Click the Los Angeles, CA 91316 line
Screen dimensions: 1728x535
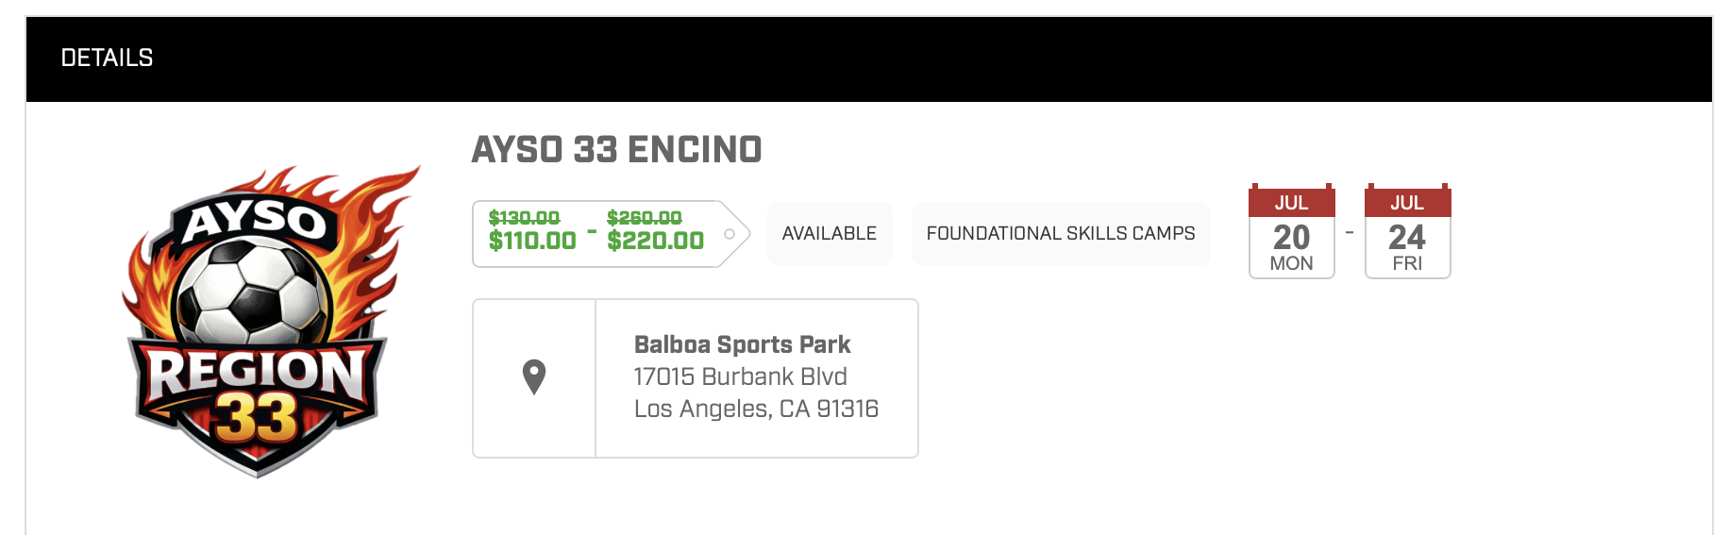(x=756, y=409)
